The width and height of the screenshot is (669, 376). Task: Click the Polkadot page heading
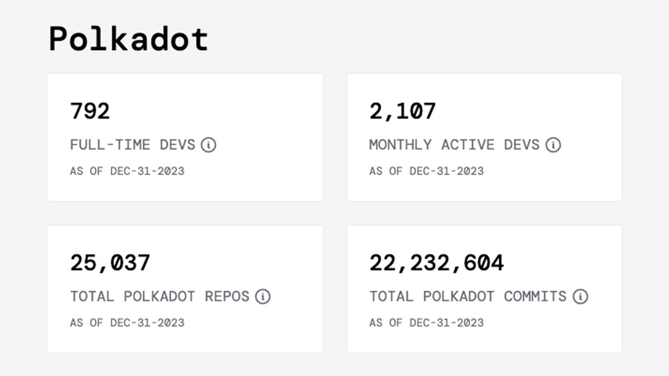coord(128,40)
